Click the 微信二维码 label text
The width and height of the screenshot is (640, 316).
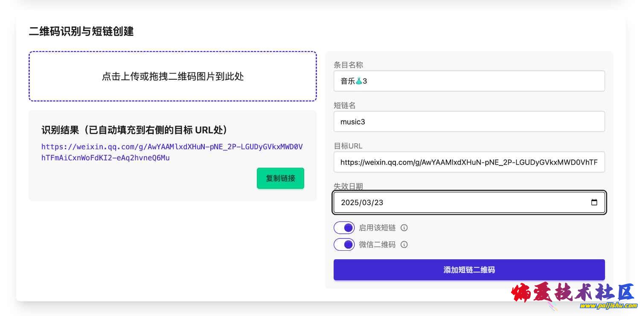tap(377, 244)
